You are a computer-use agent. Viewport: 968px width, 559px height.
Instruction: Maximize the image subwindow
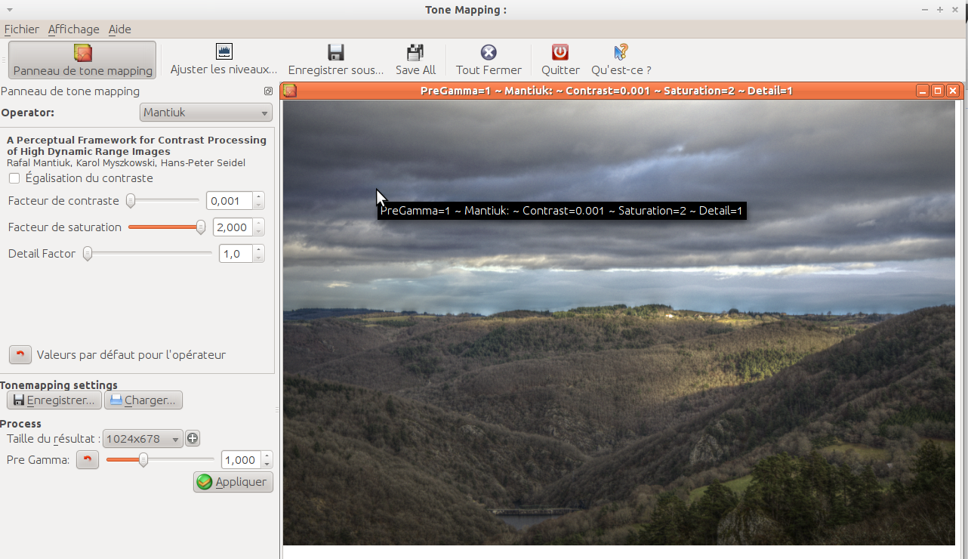(x=938, y=91)
